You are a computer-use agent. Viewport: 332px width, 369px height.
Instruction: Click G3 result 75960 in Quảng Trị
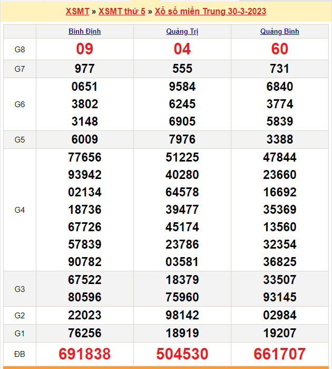[x=182, y=297]
